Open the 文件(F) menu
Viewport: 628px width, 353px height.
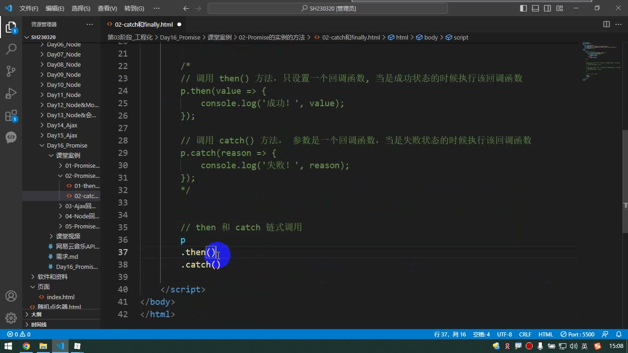click(x=29, y=8)
